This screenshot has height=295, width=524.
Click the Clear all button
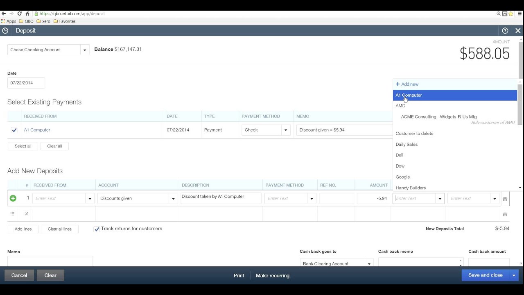click(x=54, y=146)
